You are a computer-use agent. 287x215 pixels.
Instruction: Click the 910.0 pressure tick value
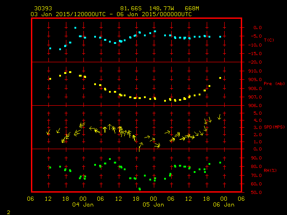pos(255,71)
